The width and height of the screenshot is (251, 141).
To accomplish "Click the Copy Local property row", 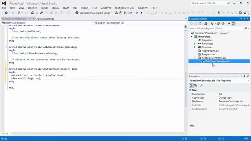I will pyautogui.click(x=219, y=98).
